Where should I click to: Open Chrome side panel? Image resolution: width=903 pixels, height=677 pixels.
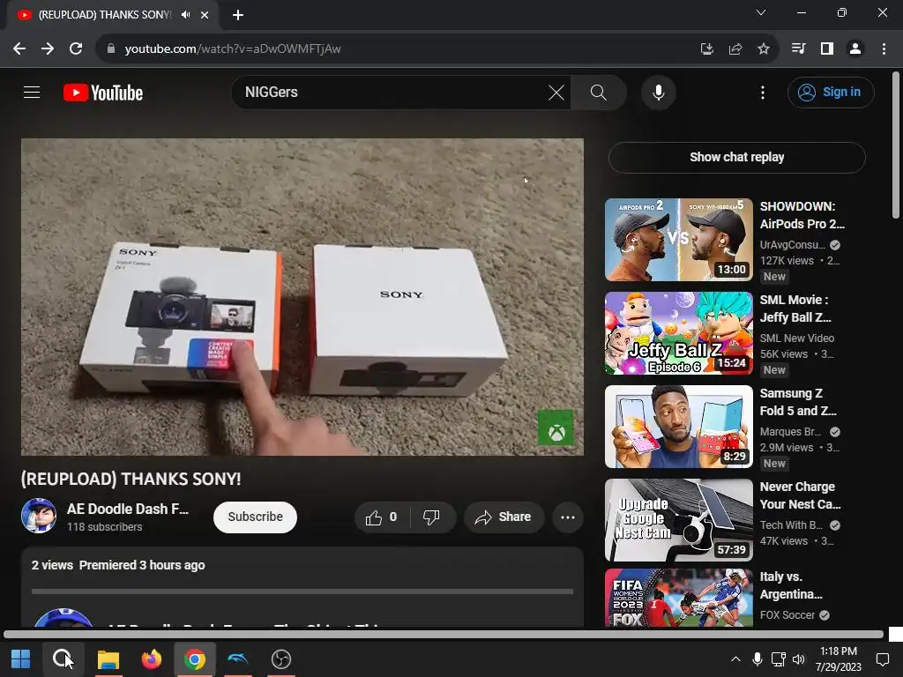click(826, 49)
